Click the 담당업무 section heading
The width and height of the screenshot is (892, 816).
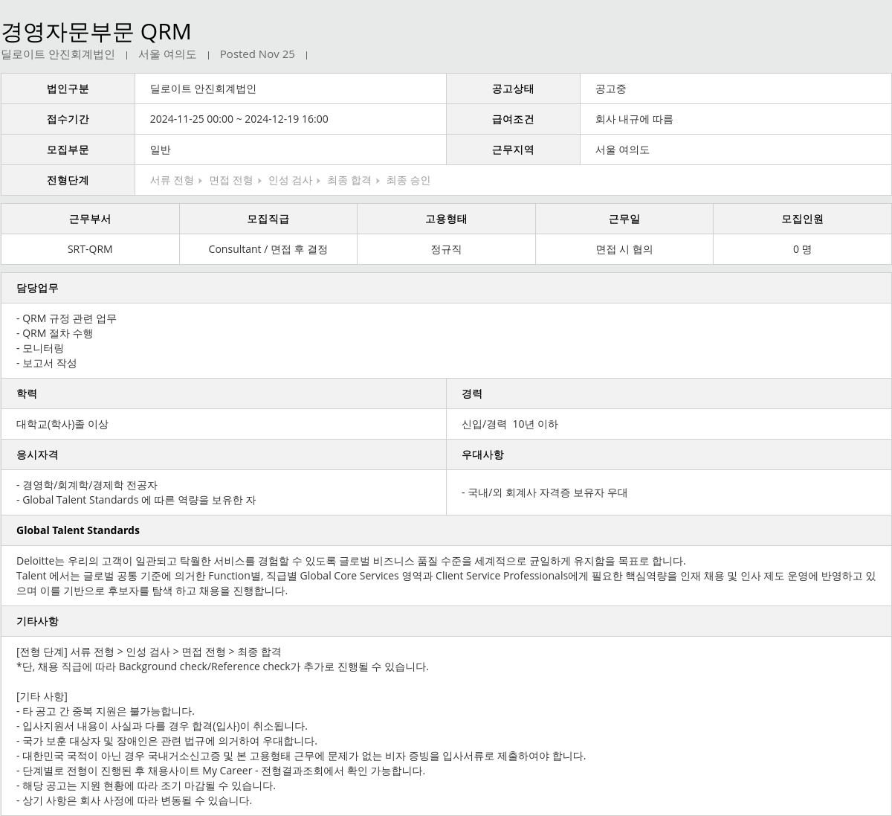pyautogui.click(x=37, y=288)
